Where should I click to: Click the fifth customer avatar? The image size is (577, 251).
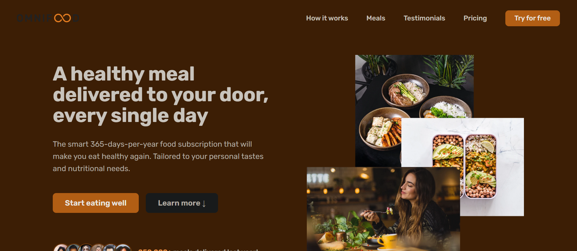pos(110,248)
